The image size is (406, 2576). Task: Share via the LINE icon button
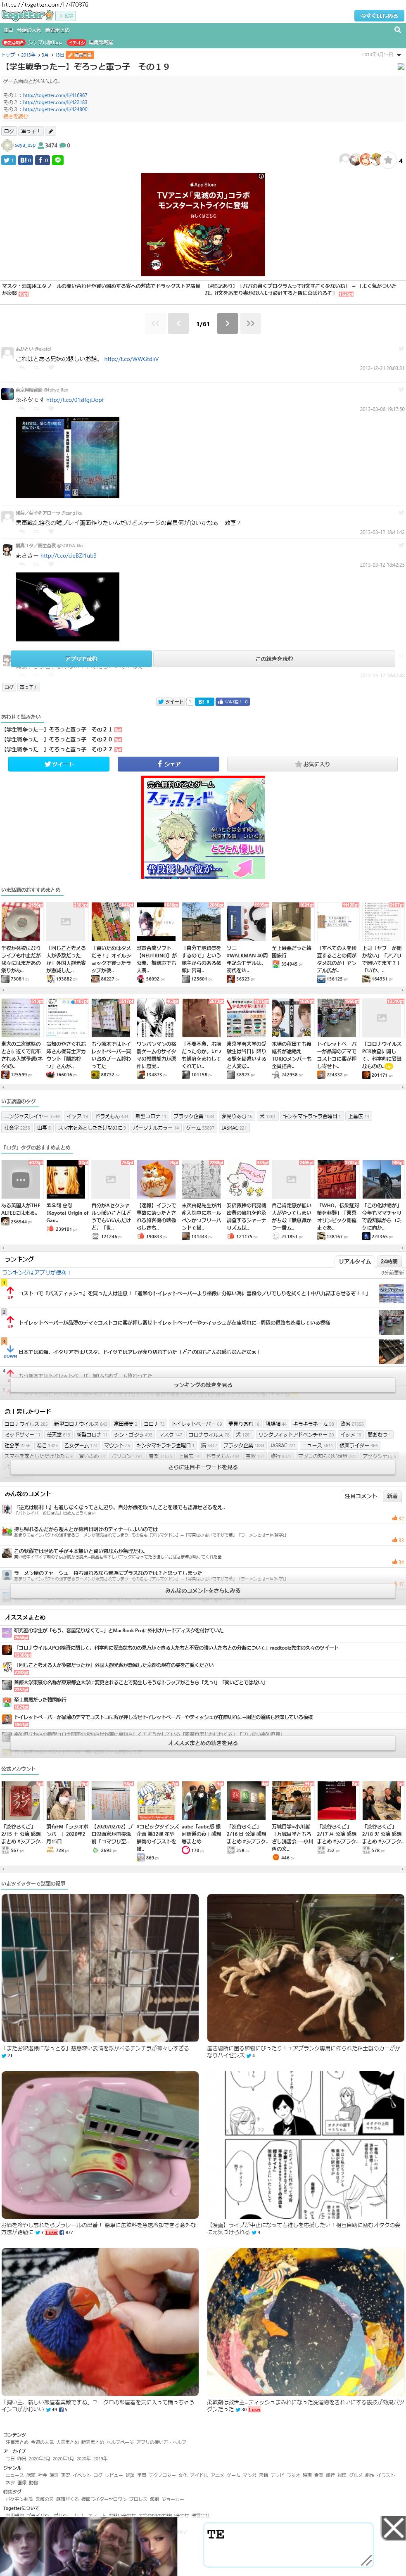coord(58,160)
